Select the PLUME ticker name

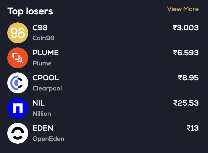pos(46,53)
